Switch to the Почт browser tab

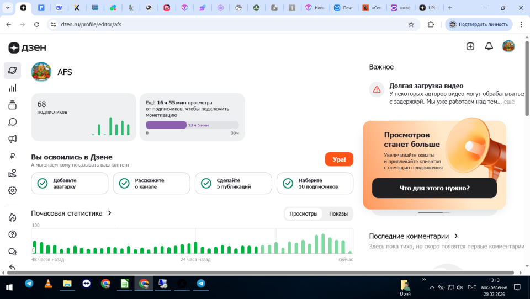[344, 8]
